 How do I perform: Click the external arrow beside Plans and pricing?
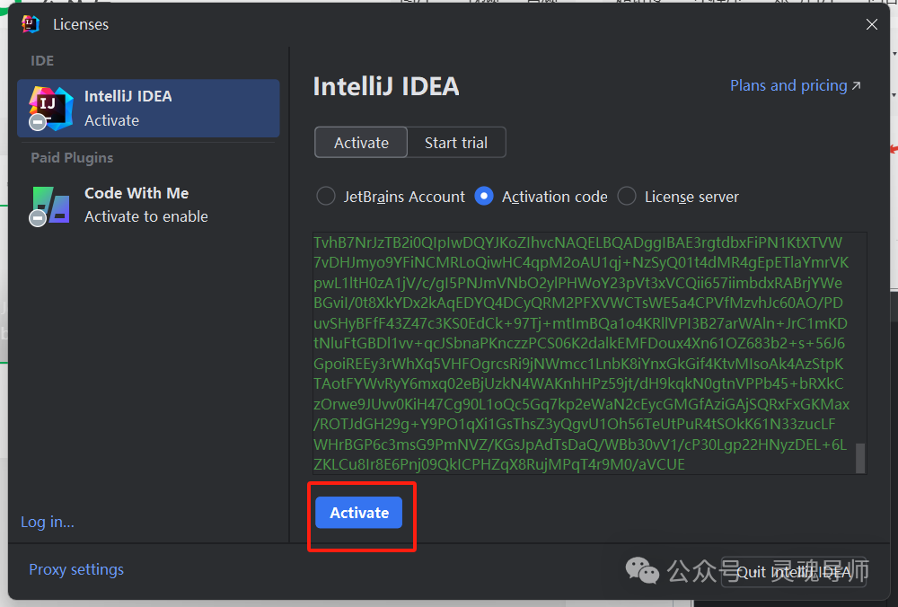856,86
